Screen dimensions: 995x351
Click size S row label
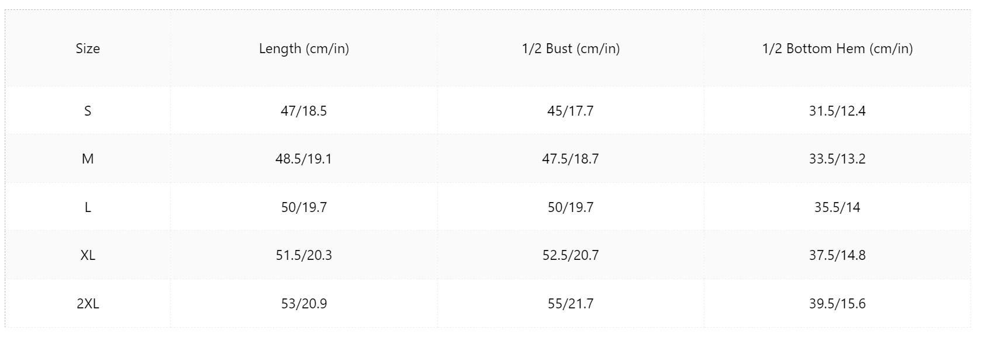tap(88, 111)
